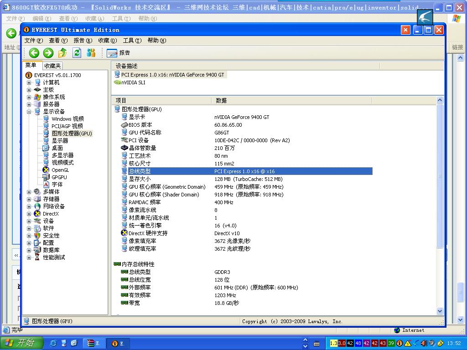Click the 开始 Start button
This screenshot has height=350, width=467.
(21, 343)
